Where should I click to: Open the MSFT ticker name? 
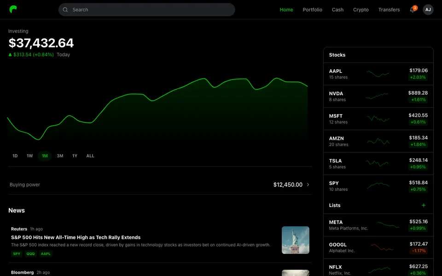[x=336, y=116]
